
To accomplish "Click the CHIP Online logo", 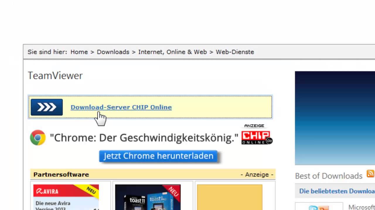I will pos(257,138).
